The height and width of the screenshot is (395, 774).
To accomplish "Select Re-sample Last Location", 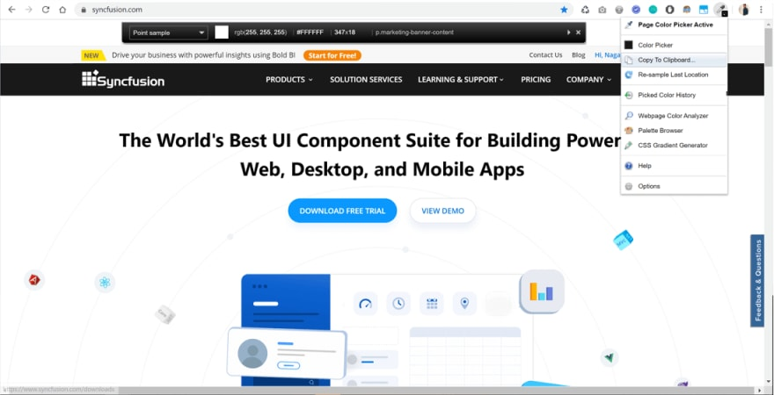I will pos(674,75).
